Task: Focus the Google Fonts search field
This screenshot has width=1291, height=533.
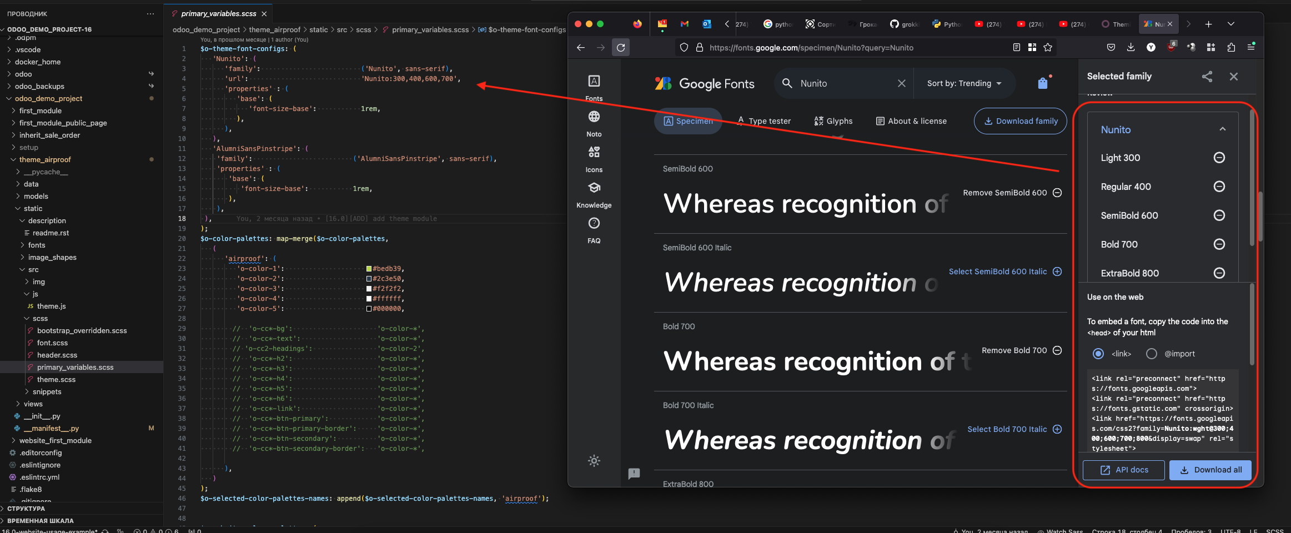Action: 844,83
